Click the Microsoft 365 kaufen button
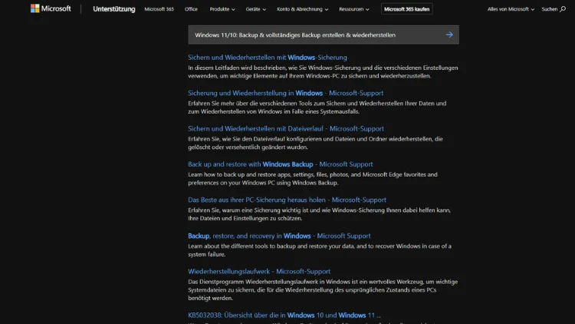This screenshot has width=575, height=324. 406,8
